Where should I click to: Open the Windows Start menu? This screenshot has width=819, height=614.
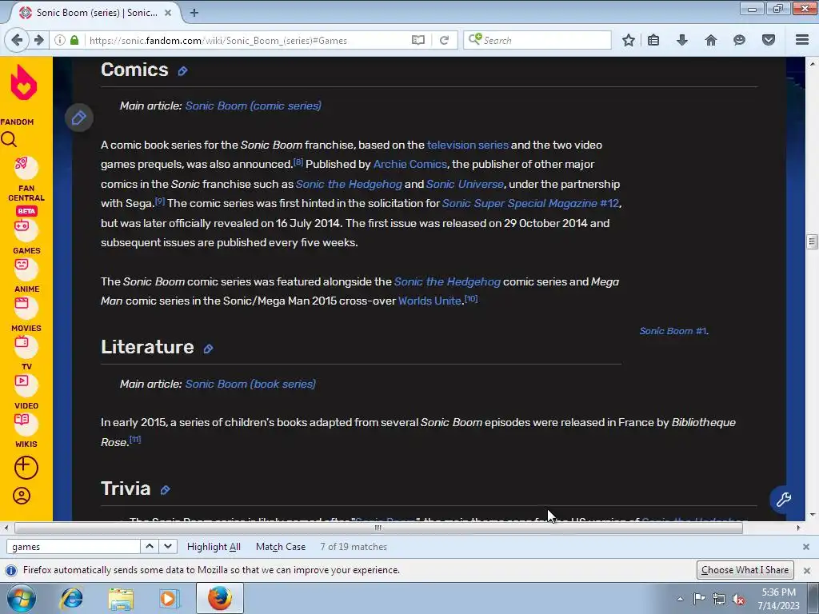tap(22, 598)
